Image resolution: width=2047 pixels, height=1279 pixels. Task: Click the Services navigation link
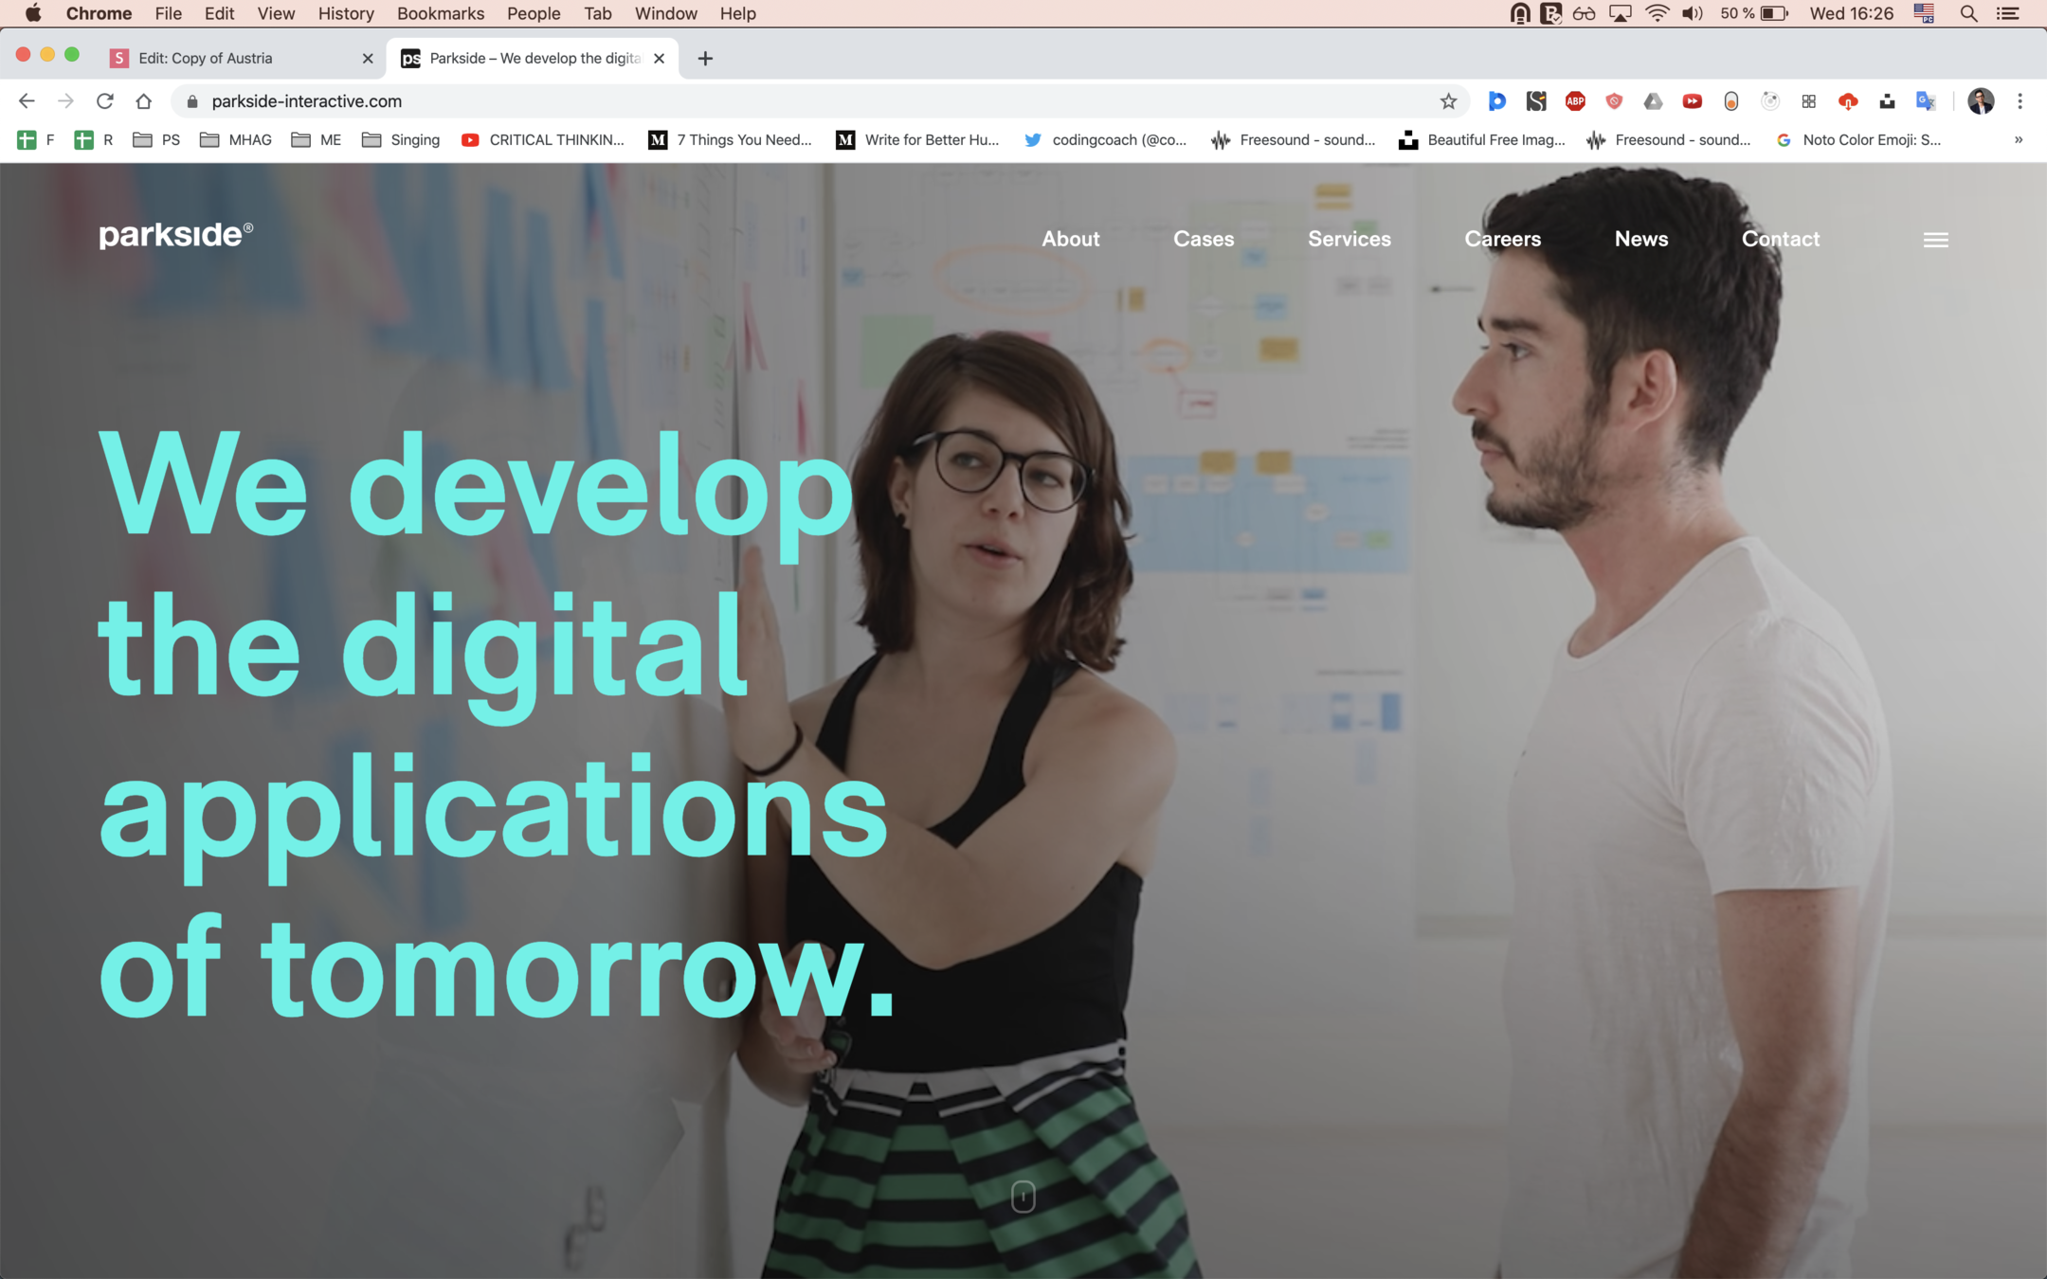(1349, 240)
